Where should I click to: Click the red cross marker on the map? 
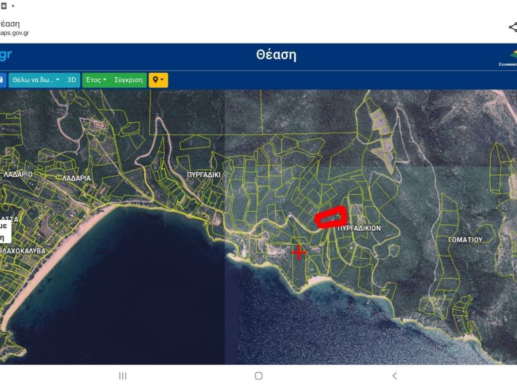point(299,252)
